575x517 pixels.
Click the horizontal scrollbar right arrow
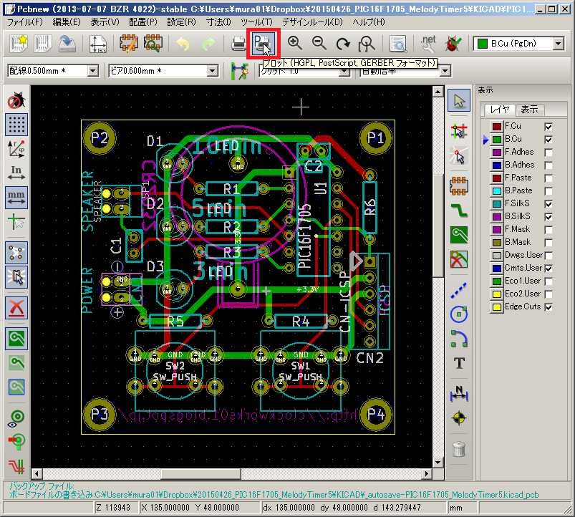(x=427, y=474)
